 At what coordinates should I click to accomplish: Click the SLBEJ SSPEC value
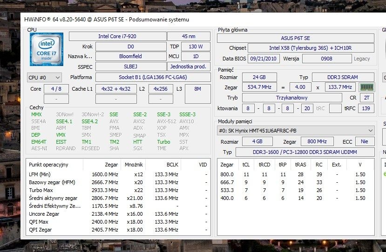[x=131, y=66]
